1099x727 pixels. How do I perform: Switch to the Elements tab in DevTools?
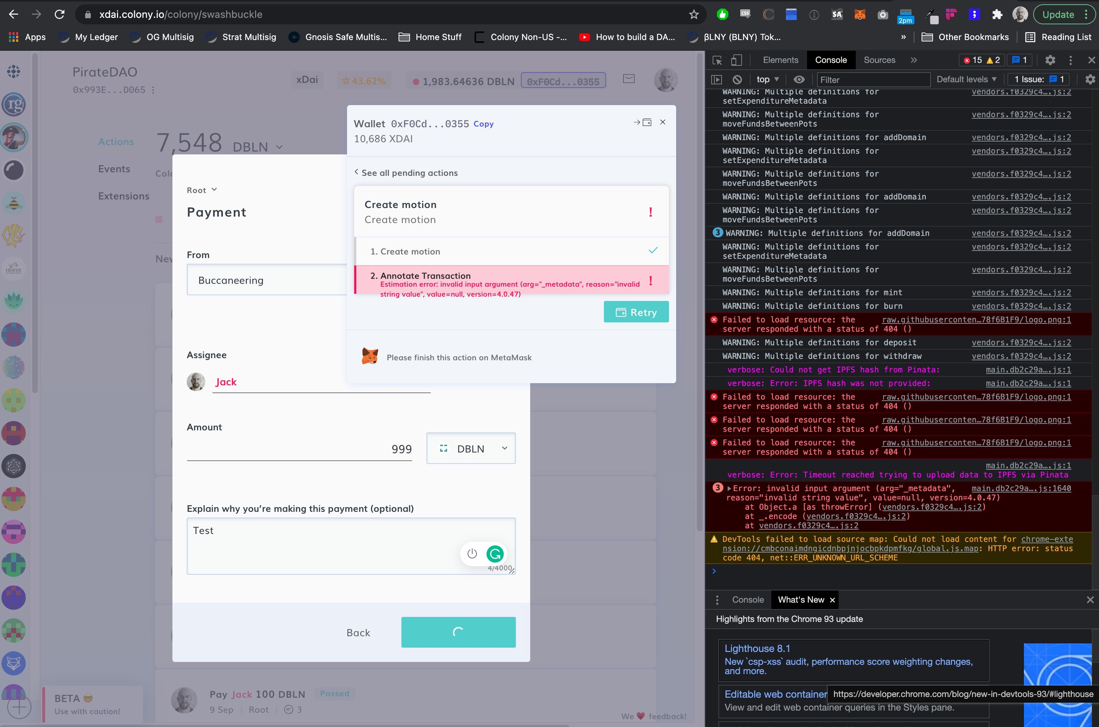[x=780, y=60]
